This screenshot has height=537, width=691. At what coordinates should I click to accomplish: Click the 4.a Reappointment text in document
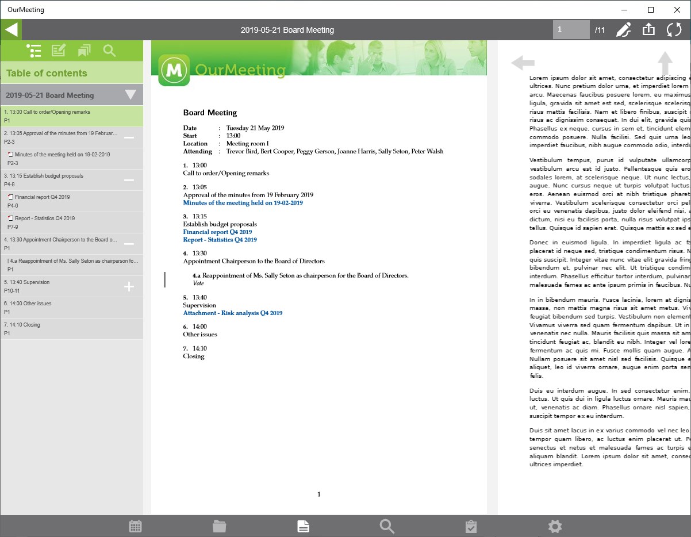pyautogui.click(x=301, y=275)
